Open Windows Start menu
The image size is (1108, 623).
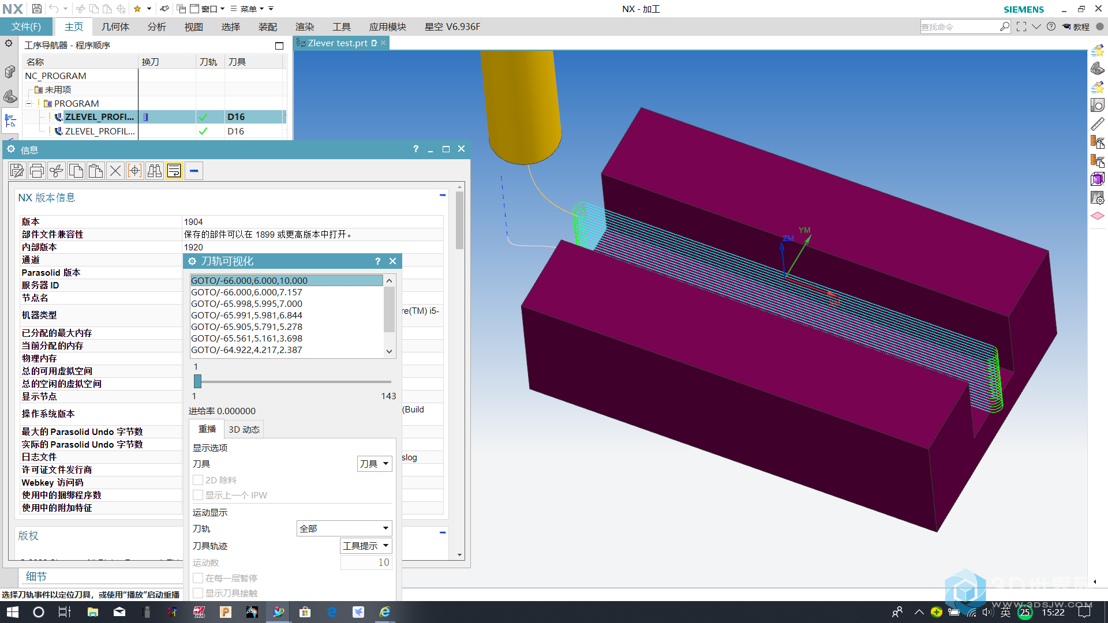point(12,612)
